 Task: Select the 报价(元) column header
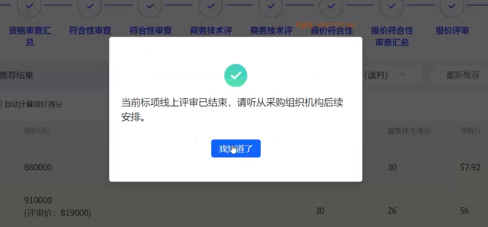(38, 131)
